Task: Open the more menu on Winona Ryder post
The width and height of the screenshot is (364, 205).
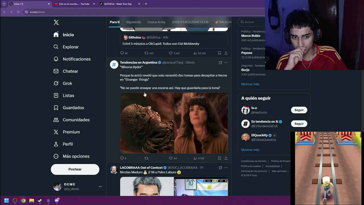Action: (226, 63)
